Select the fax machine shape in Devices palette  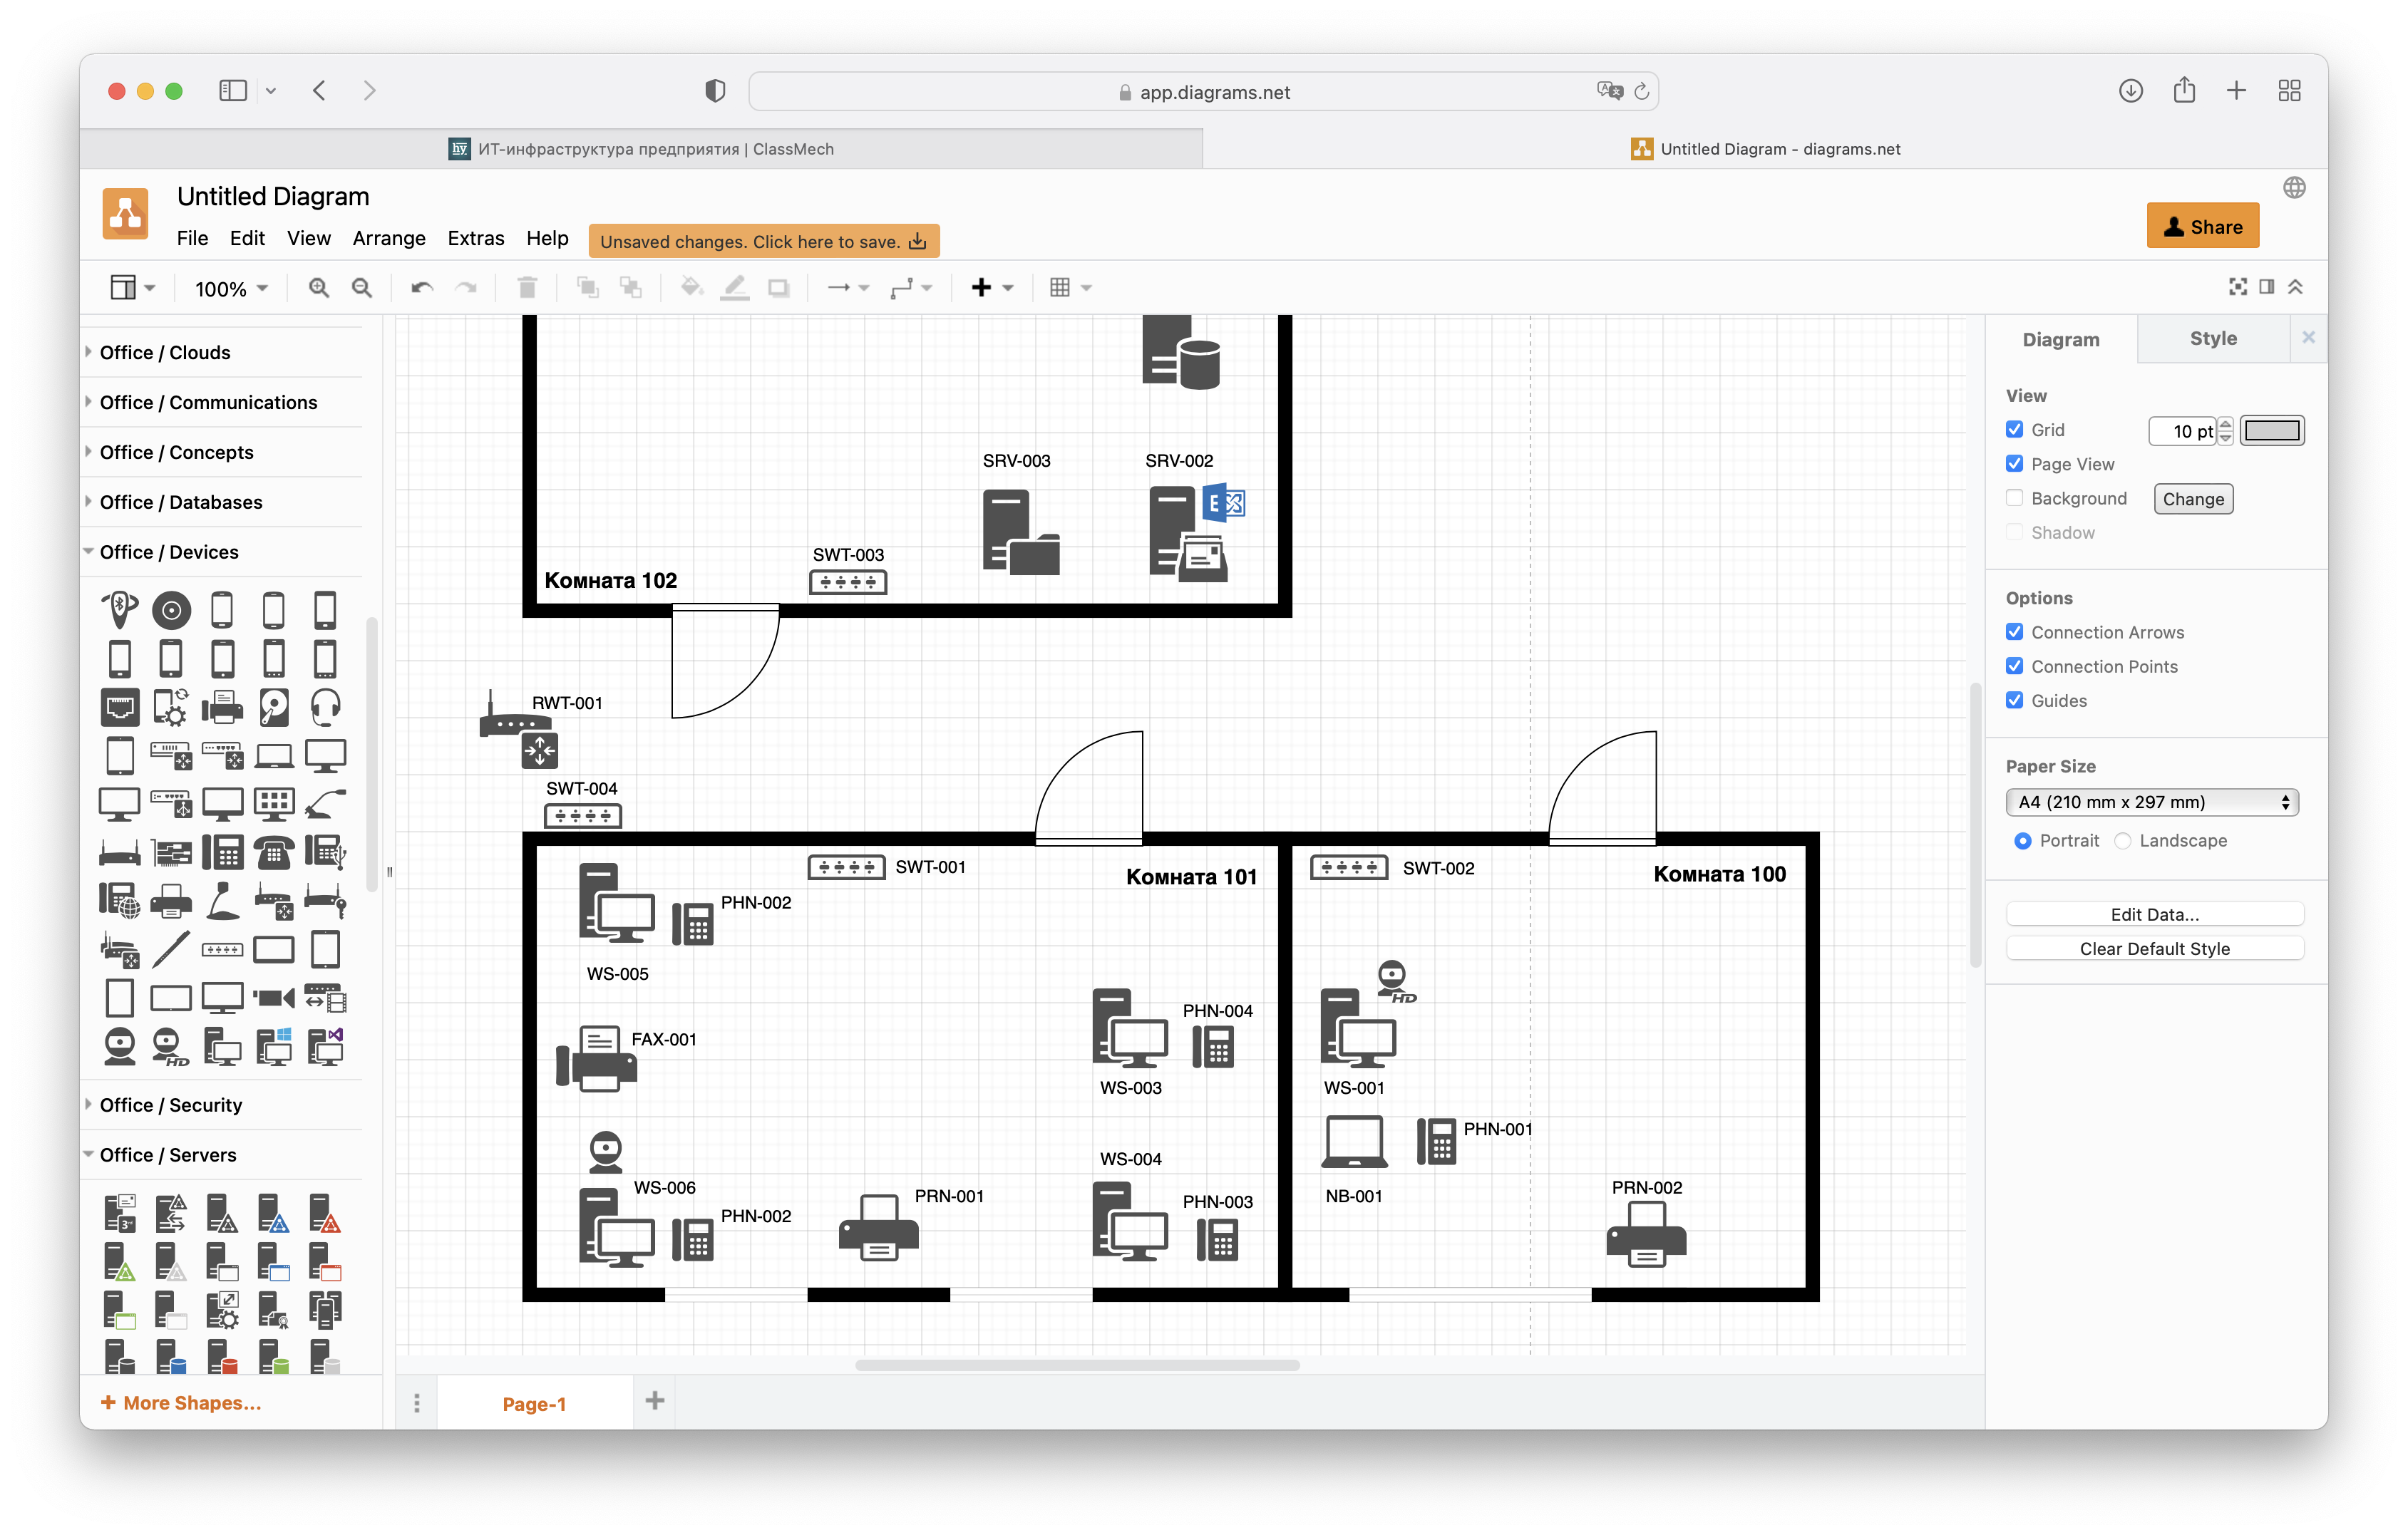click(x=222, y=708)
